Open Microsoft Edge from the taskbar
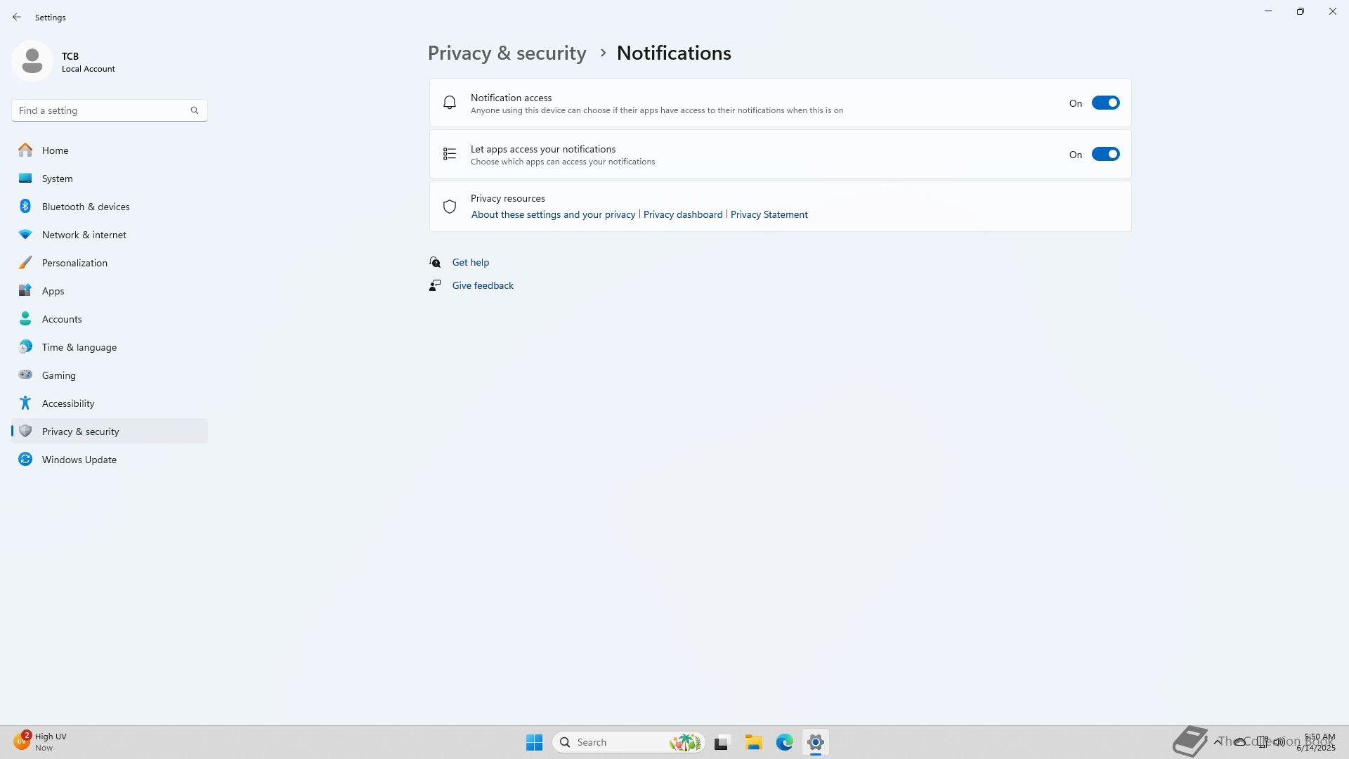This screenshot has height=759, width=1349. pos(784,742)
